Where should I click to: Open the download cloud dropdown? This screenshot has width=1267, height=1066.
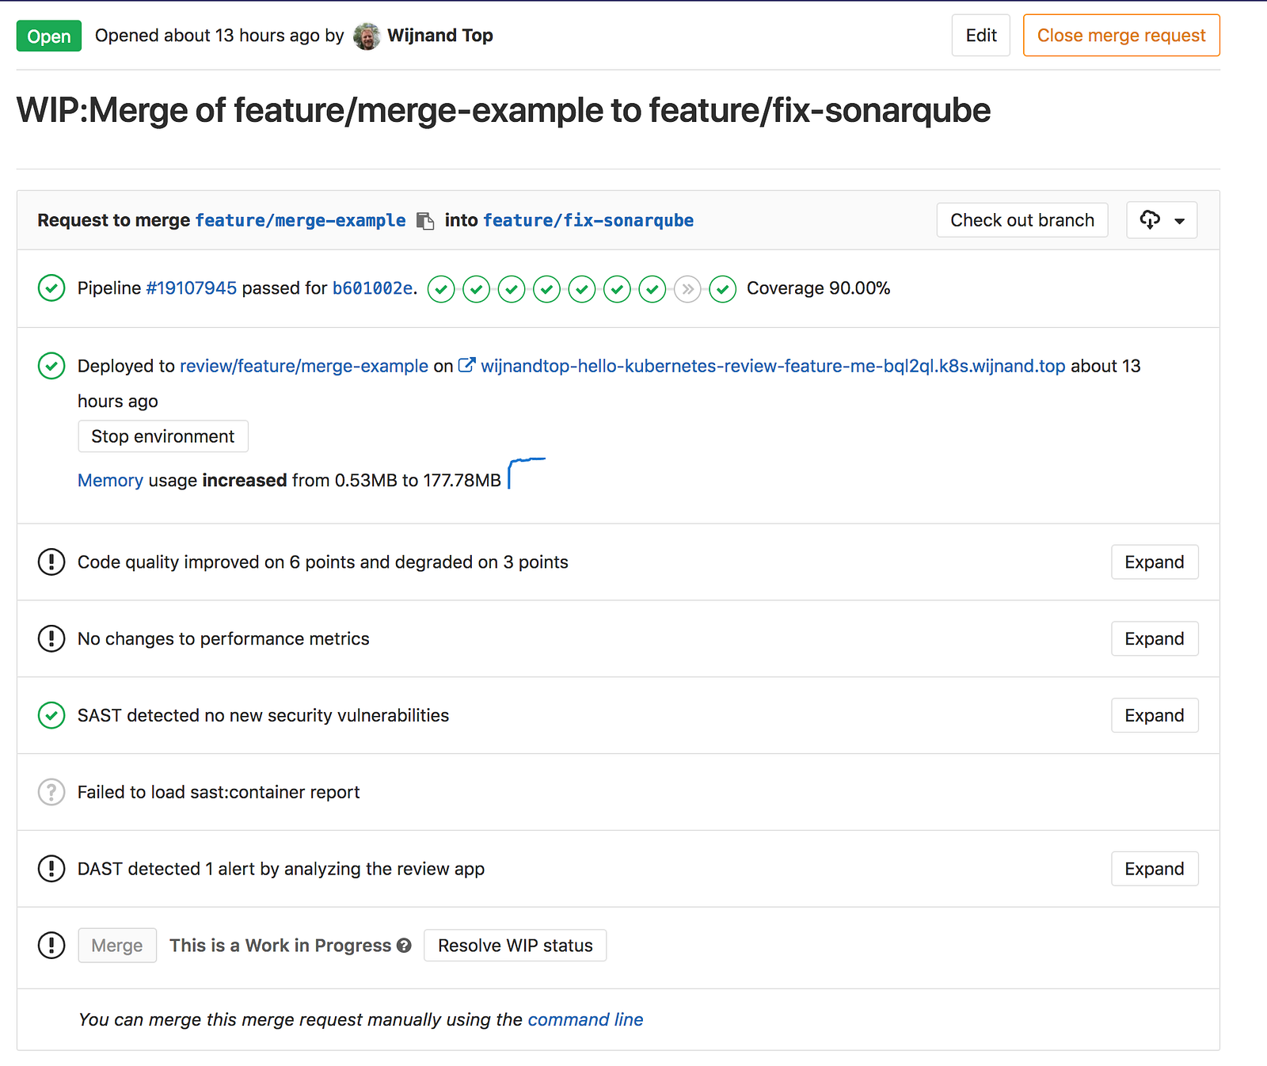[x=1162, y=220]
